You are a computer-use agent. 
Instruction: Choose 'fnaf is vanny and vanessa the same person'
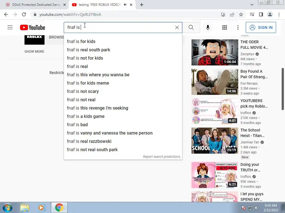click(x=123, y=133)
